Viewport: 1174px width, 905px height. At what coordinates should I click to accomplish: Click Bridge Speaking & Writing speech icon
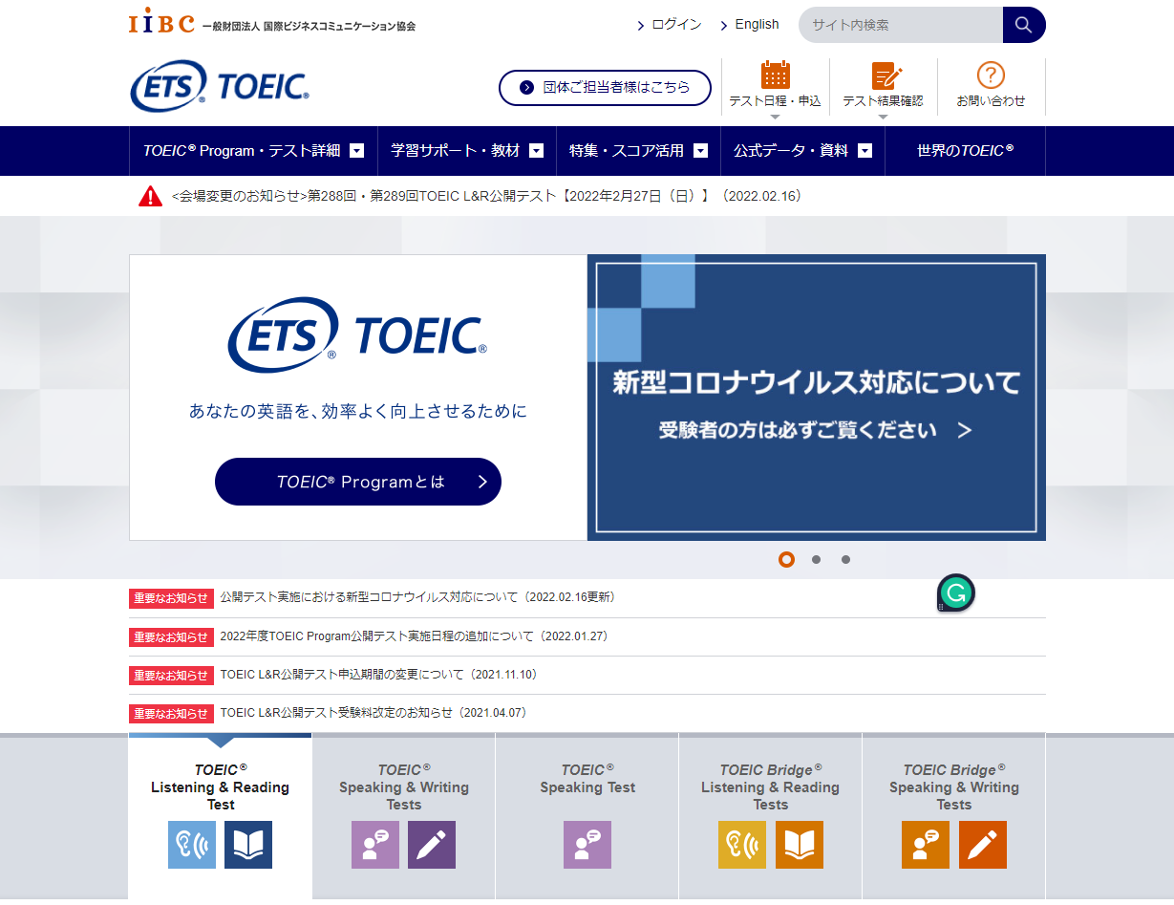point(926,845)
